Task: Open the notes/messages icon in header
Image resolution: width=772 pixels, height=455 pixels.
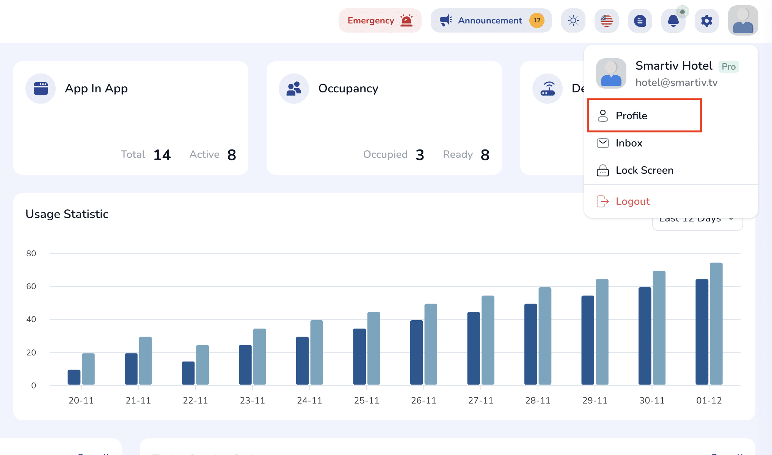Action: click(x=640, y=20)
